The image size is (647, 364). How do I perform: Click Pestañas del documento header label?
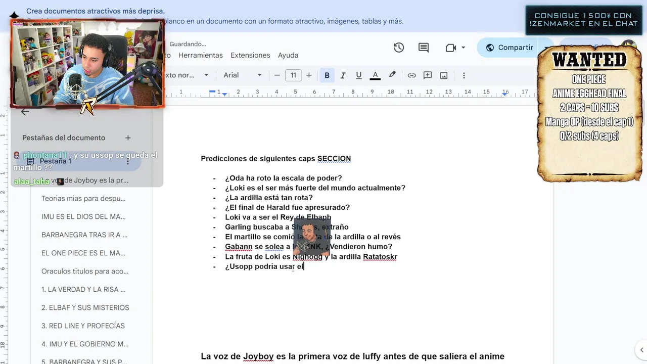coord(64,138)
